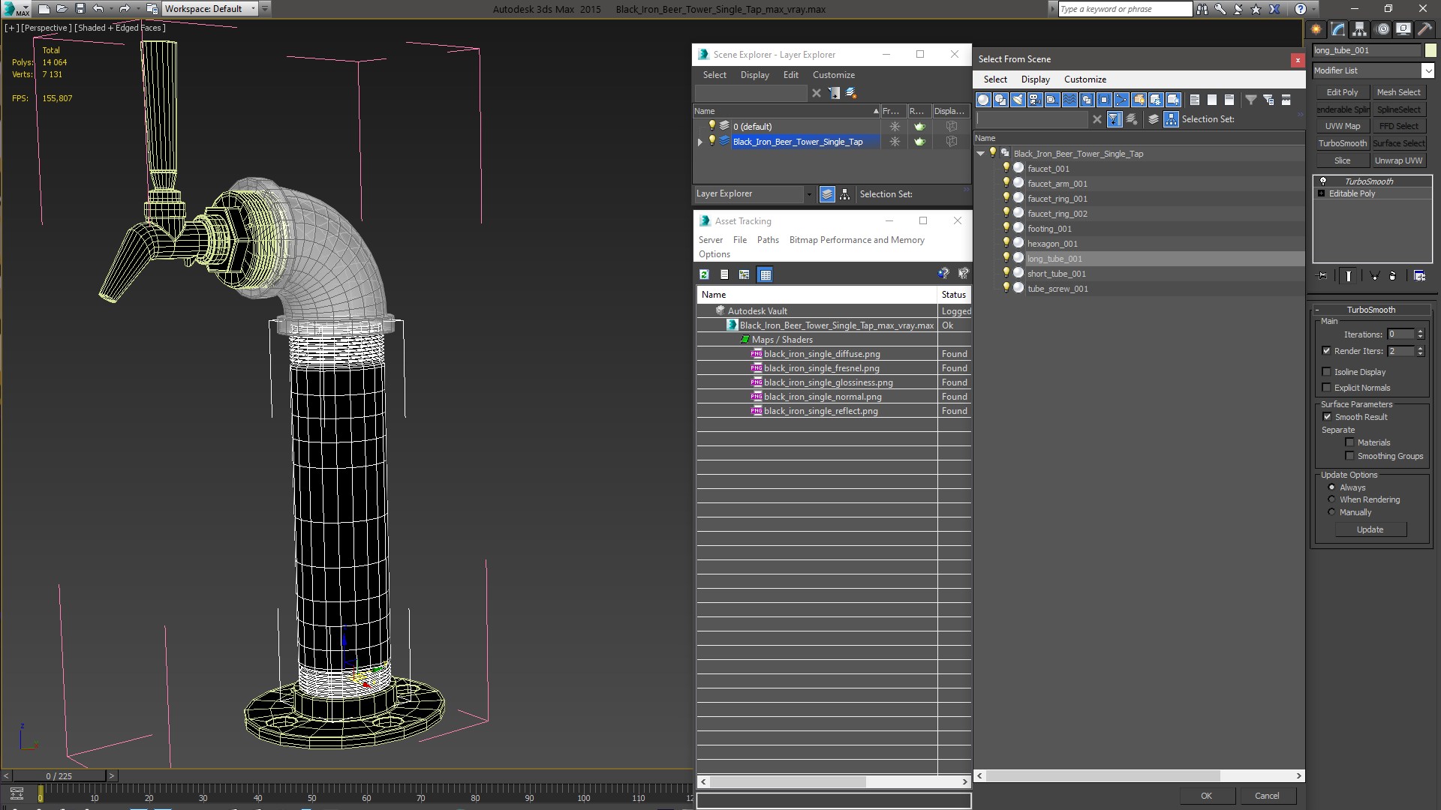This screenshot has width=1441, height=810.
Task: Open the Hierarchy command panel tab
Action: (x=1359, y=29)
